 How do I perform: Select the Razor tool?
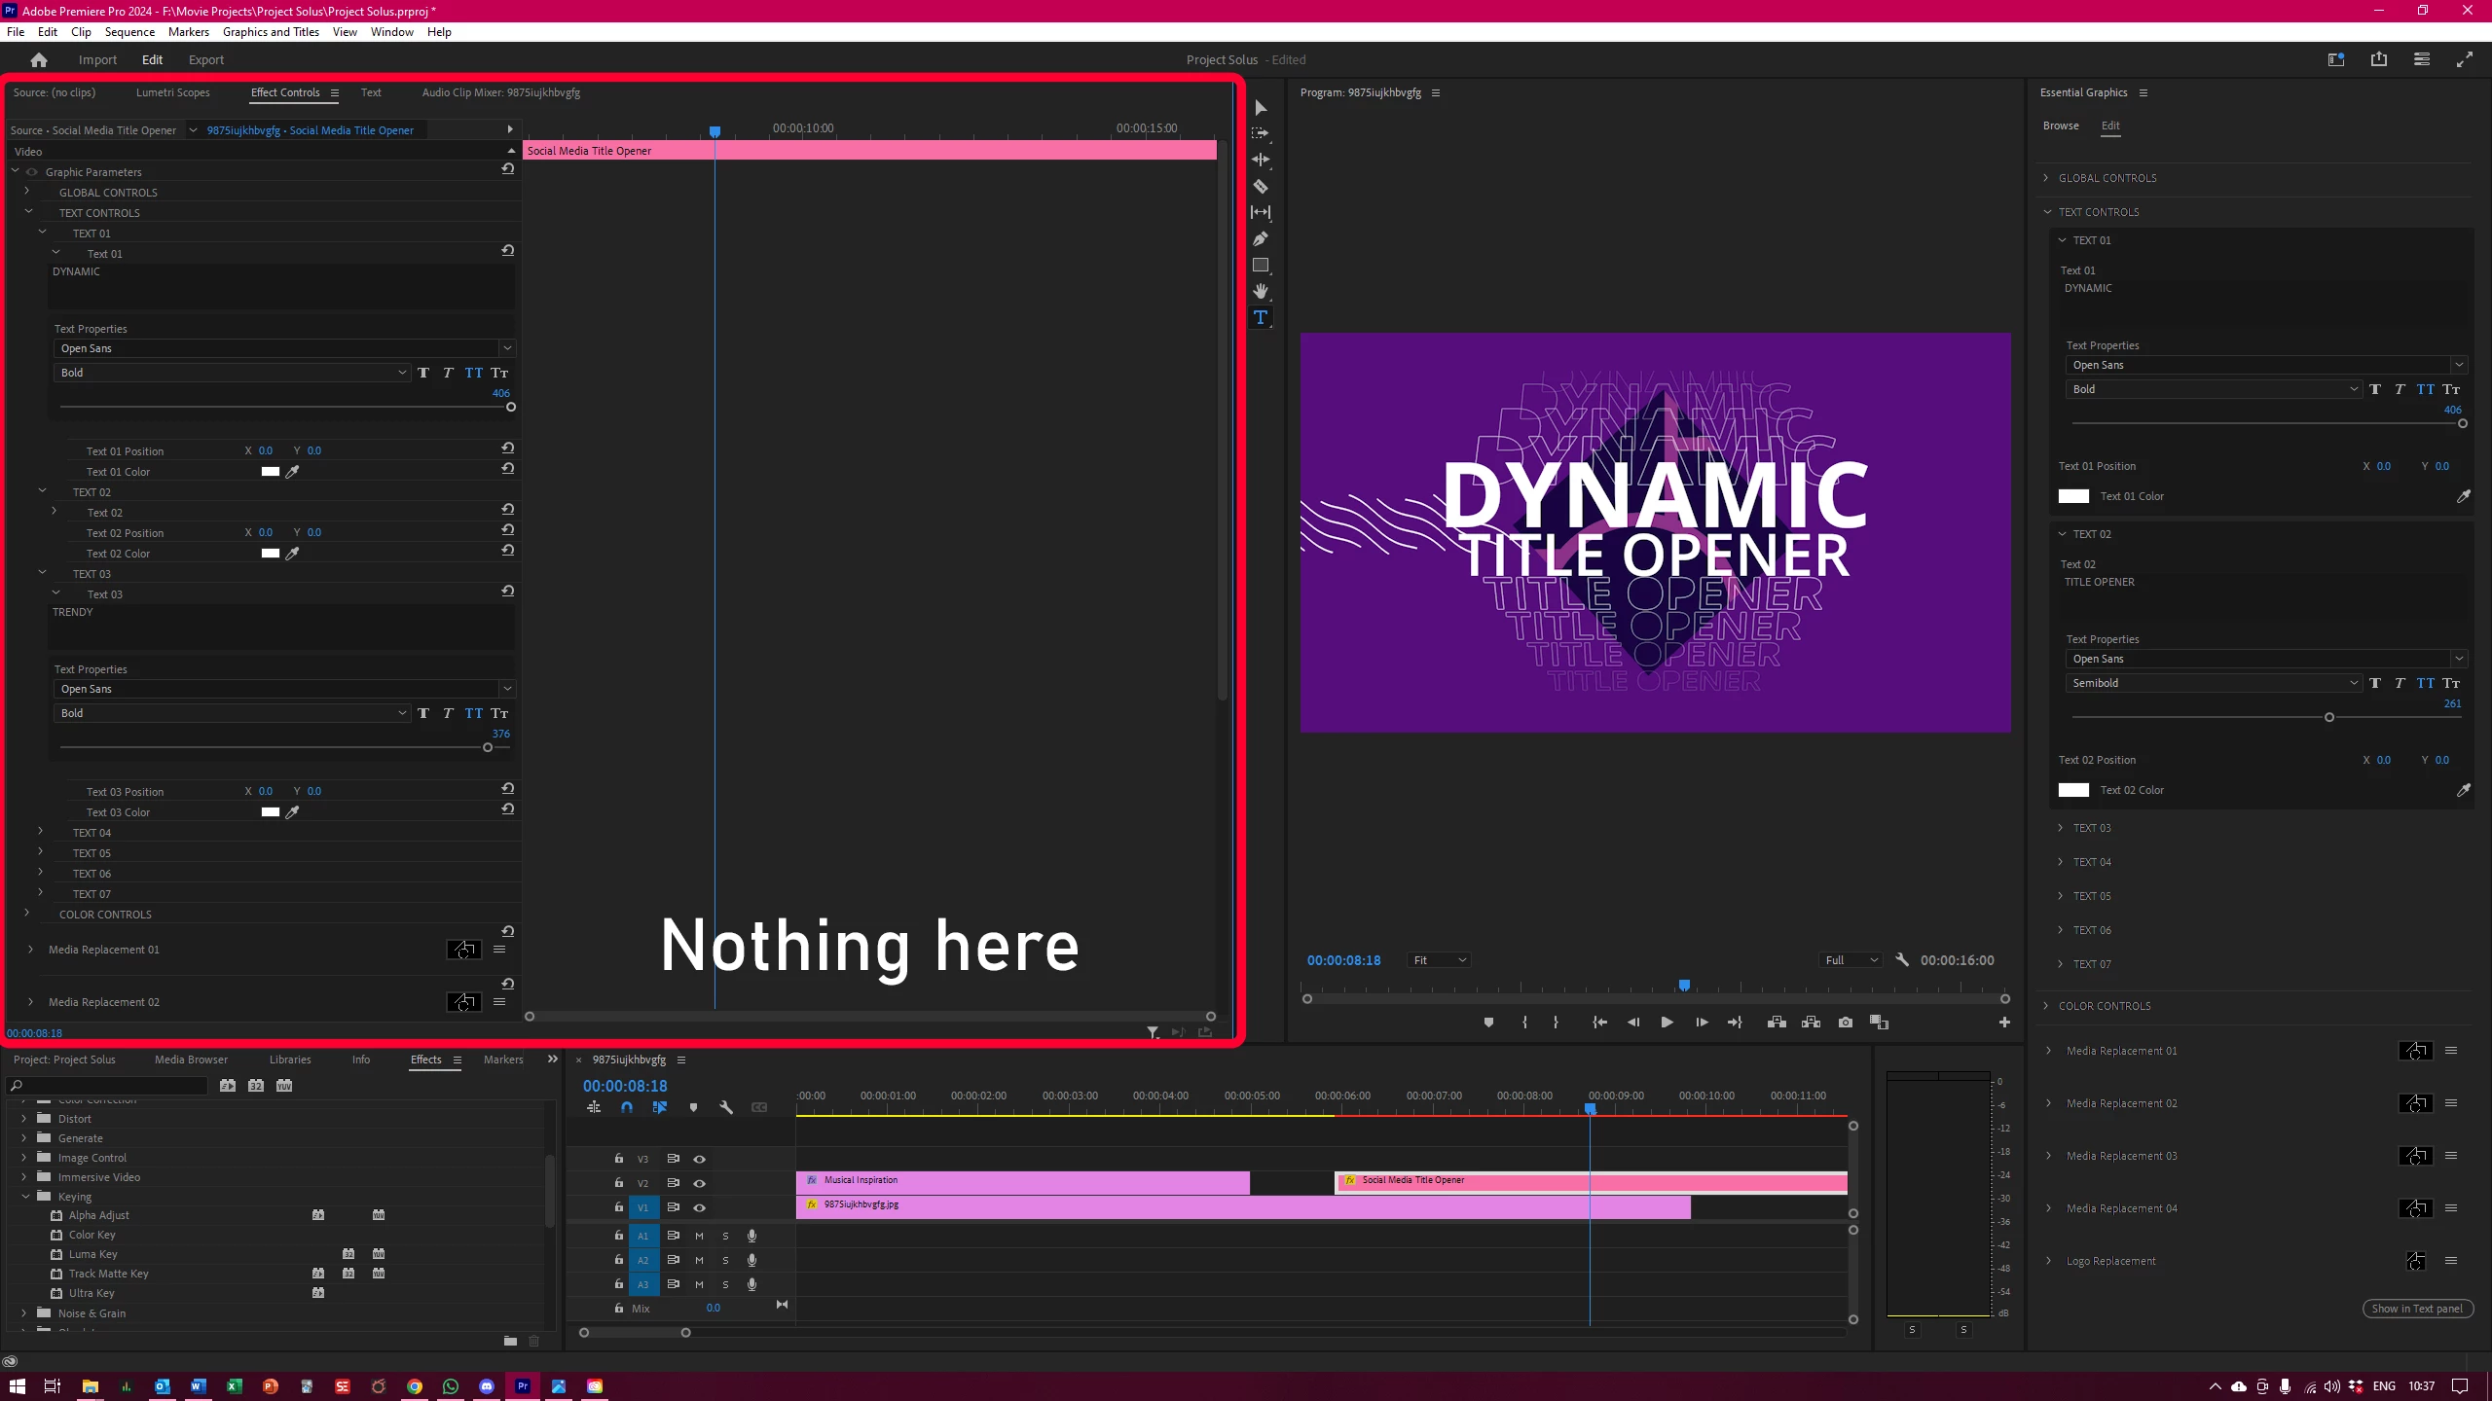coord(1261,186)
